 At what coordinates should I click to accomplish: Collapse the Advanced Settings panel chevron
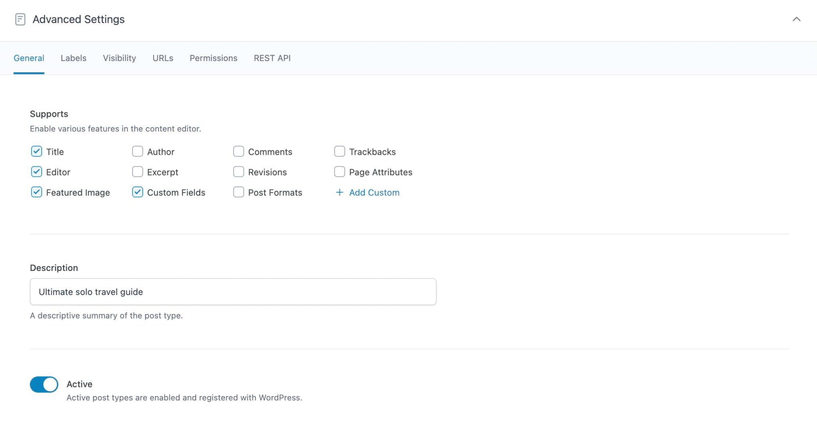pos(796,19)
